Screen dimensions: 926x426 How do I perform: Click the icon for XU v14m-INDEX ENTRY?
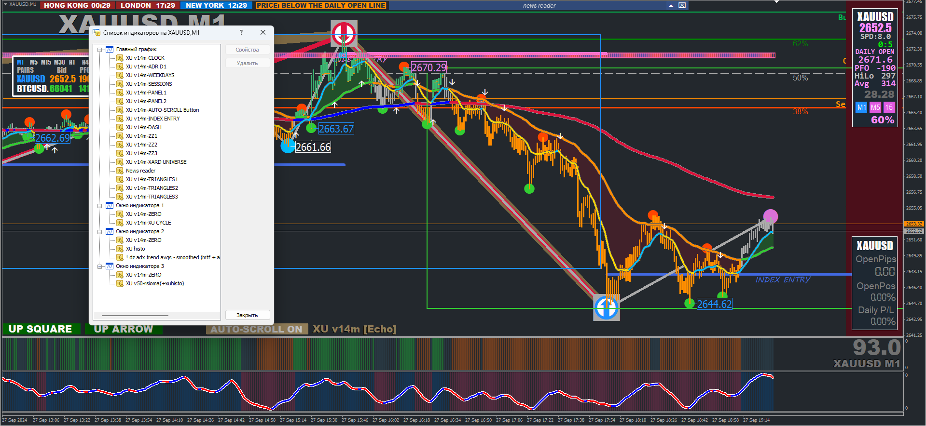click(120, 119)
